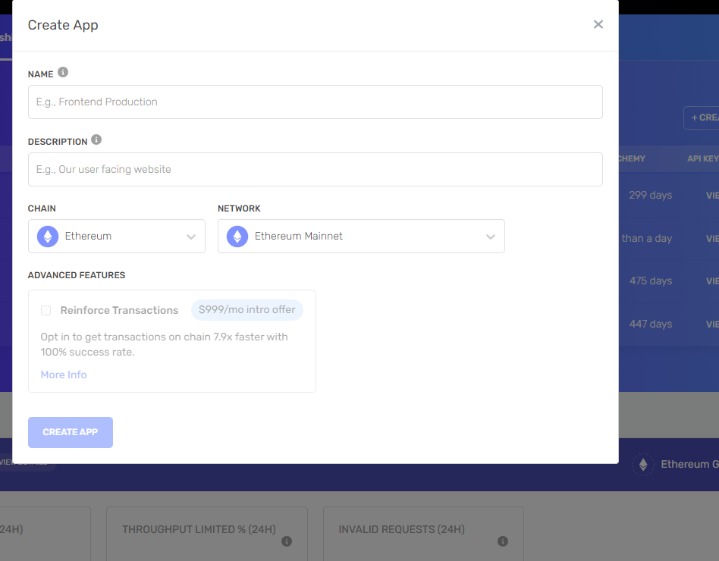View key for the 475 days row
The height and width of the screenshot is (561, 719).
pyautogui.click(x=711, y=280)
